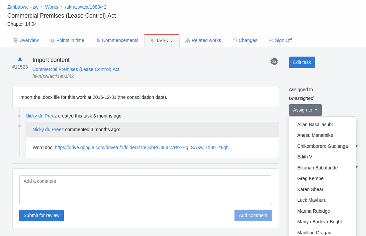The width and height of the screenshot is (366, 236).
Task: Click the badge icon showing 12
Action: [274, 61]
